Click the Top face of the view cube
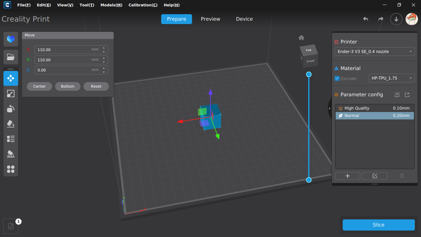 (309, 50)
